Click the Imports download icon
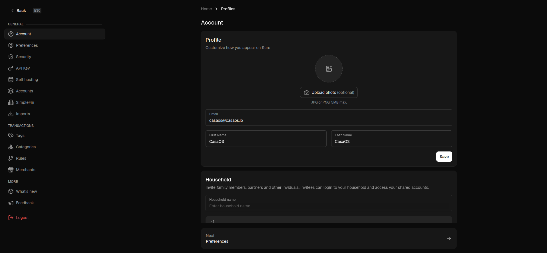 [x=11, y=114]
